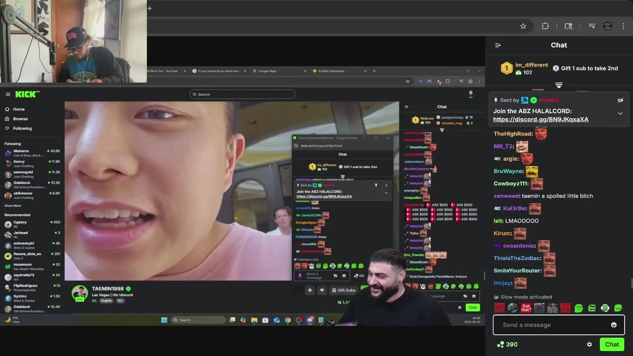
Task: Collapse the chat panel with the arrow icon
Action: 498,45
